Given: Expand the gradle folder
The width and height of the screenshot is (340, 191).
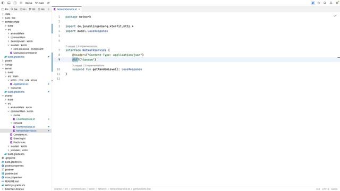Looking at the screenshot, I should click(x=3, y=61).
